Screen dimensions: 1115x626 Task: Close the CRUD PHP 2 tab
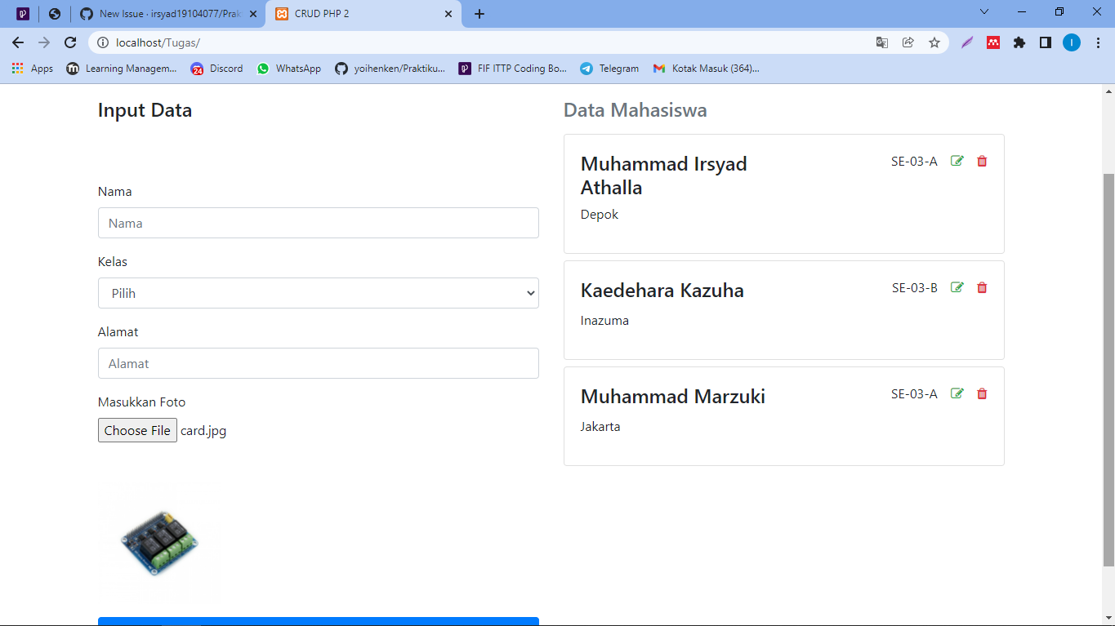(448, 14)
